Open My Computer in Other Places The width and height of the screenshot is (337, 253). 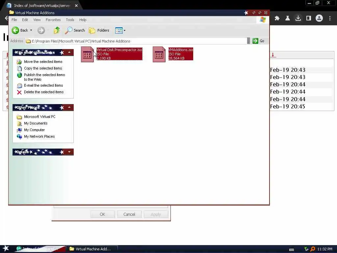[34, 130]
